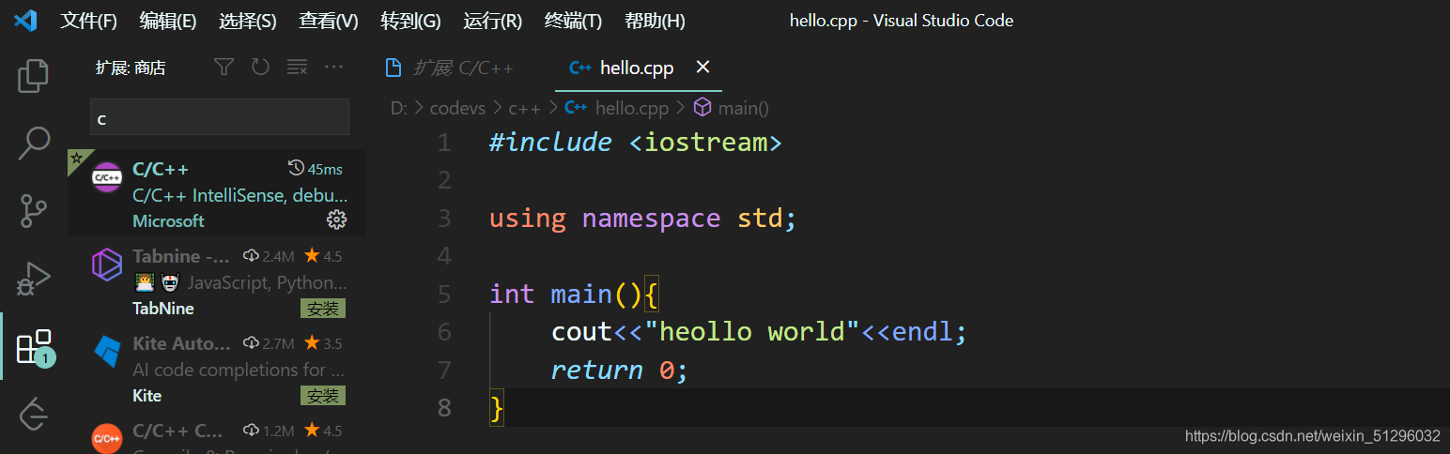The width and height of the screenshot is (1450, 454).
Task: Open the 编辑(E) menu
Action: point(168,21)
